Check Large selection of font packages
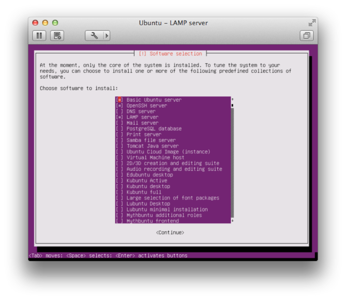 point(120,198)
